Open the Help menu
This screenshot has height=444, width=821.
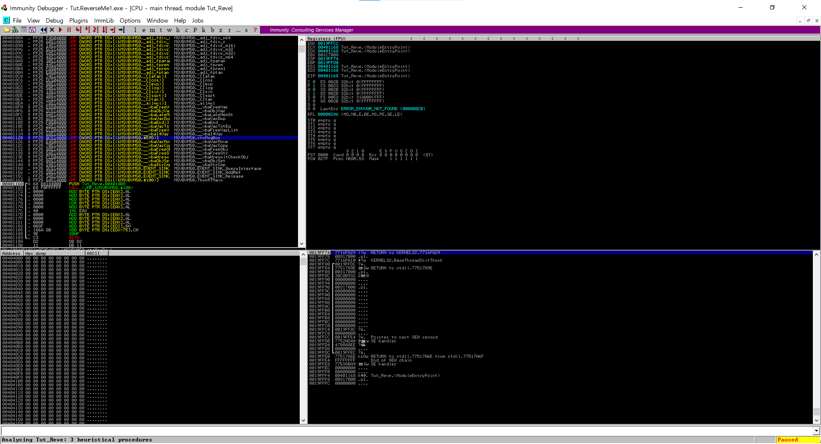coord(180,20)
